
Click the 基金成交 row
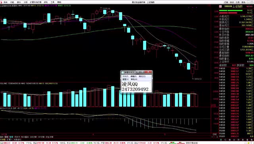237,25
